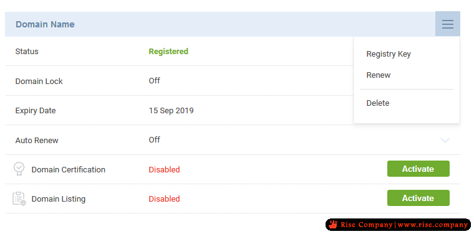Choose Renew in the dropdown menu
Viewport: 474px width, 234px height.
[x=378, y=75]
